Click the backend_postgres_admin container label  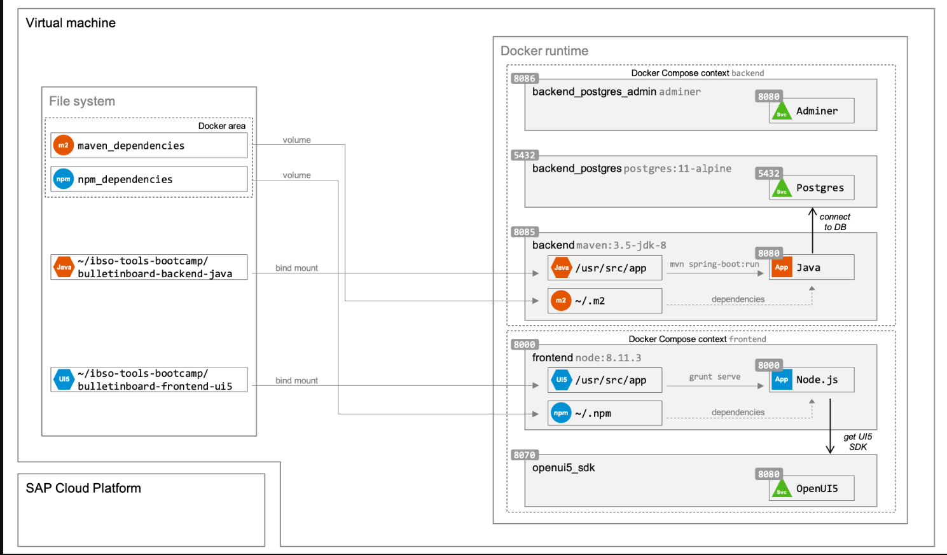(x=594, y=92)
